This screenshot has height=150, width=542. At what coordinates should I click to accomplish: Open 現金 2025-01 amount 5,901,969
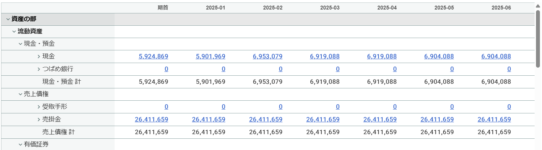pos(211,56)
